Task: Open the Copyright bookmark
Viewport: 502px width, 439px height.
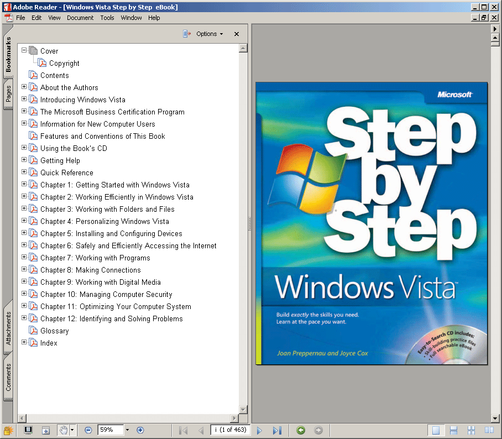Action: [x=64, y=63]
